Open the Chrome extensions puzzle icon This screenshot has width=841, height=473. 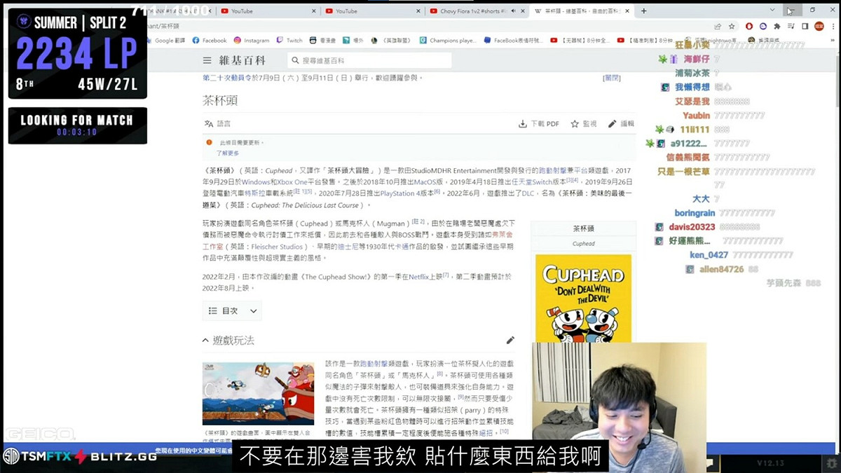click(777, 26)
